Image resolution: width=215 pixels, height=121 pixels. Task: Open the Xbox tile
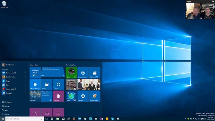pos(71,73)
